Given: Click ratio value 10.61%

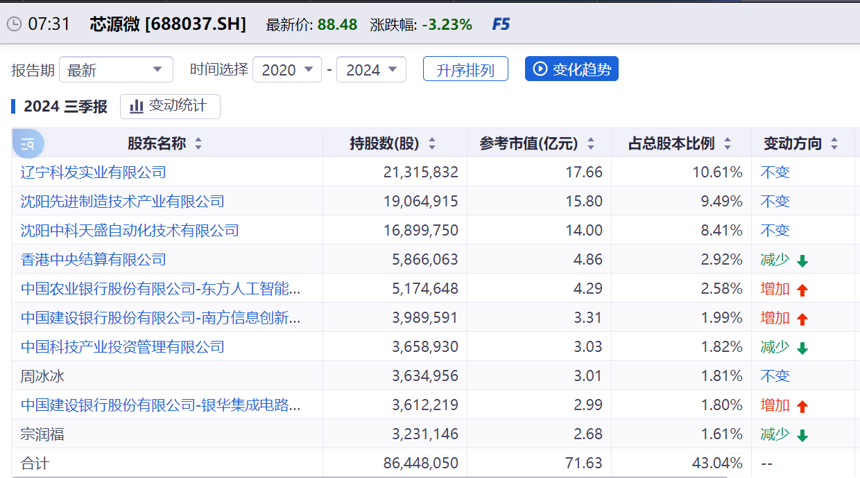Looking at the screenshot, I should pyautogui.click(x=717, y=172).
